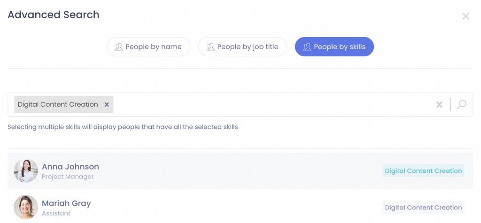Click the Mariah Gray name link
Viewport: 481px width, 223px height.
66,203
